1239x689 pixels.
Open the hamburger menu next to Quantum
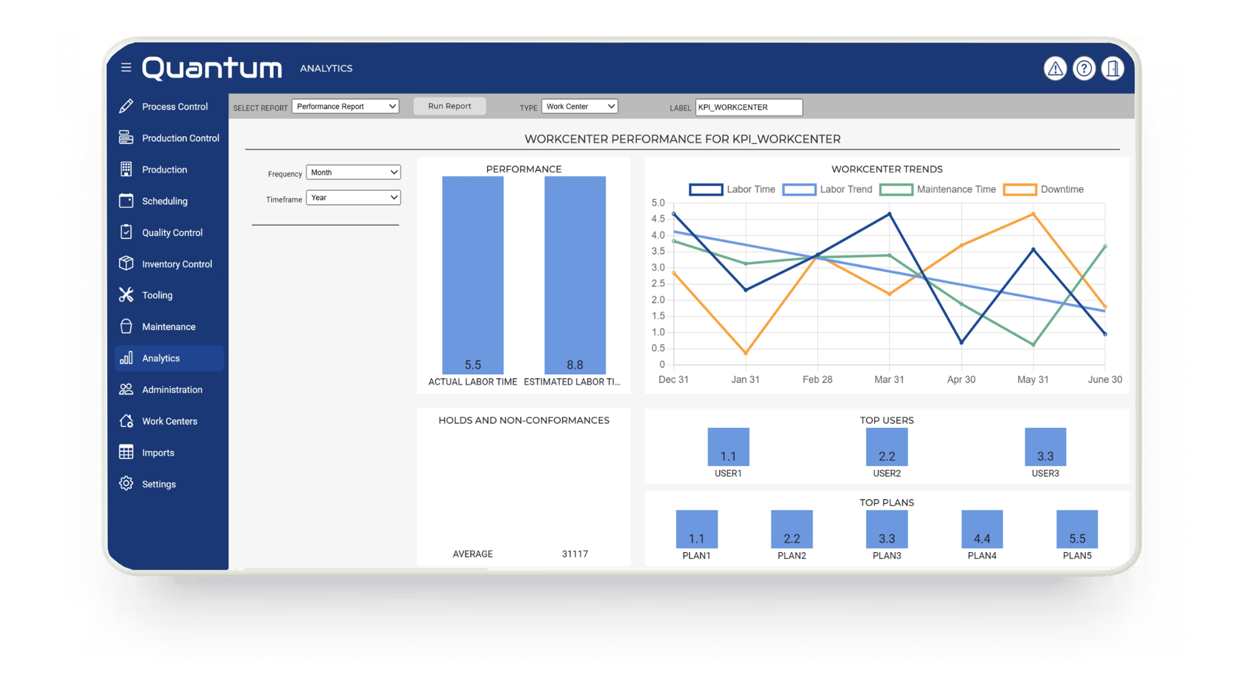click(x=126, y=67)
